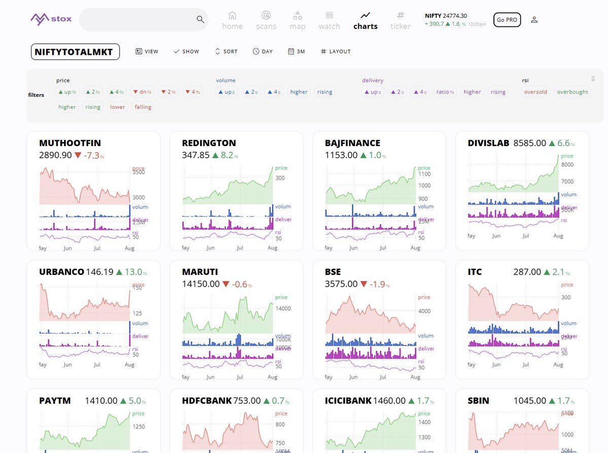Open the 3M period dropdown

tap(296, 52)
